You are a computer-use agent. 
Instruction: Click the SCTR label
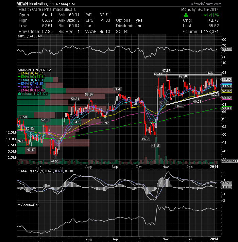(x=122, y=32)
